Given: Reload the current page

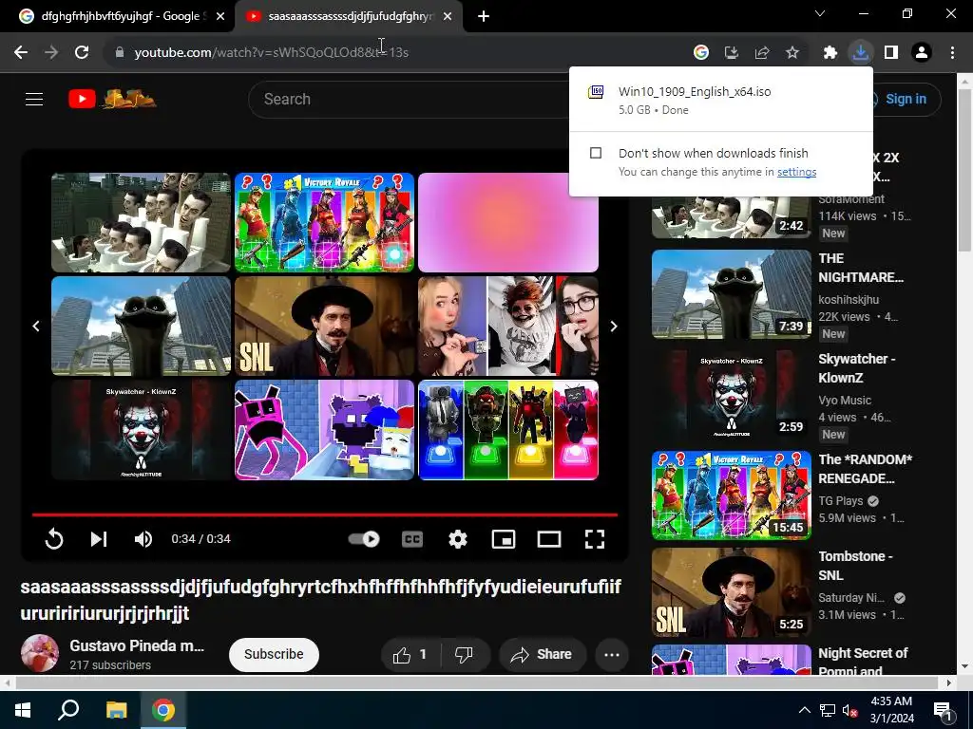Looking at the screenshot, I should [82, 53].
